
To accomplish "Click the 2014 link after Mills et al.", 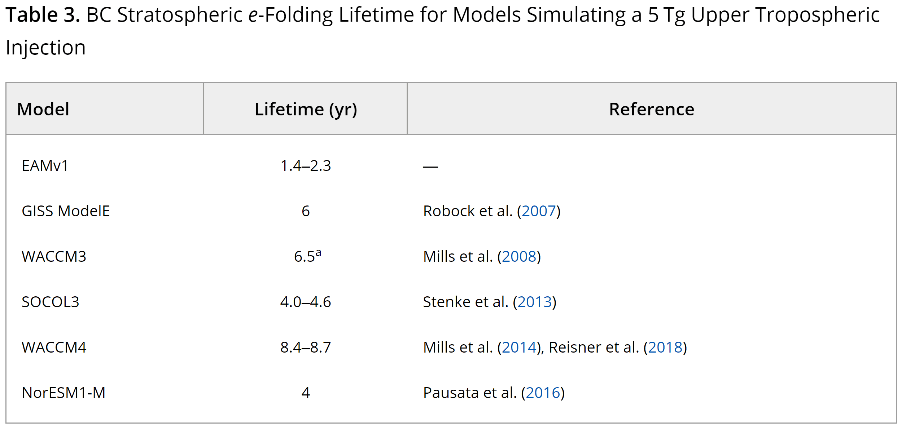I will [x=519, y=348].
